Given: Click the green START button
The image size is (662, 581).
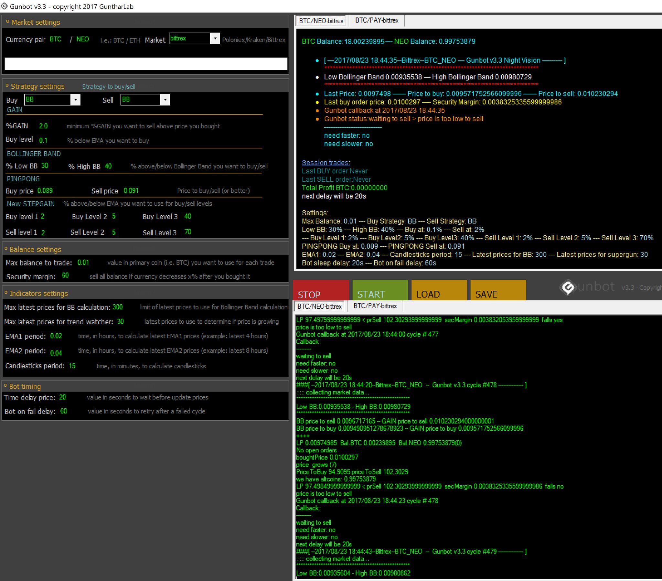Looking at the screenshot, I should [x=380, y=290].
